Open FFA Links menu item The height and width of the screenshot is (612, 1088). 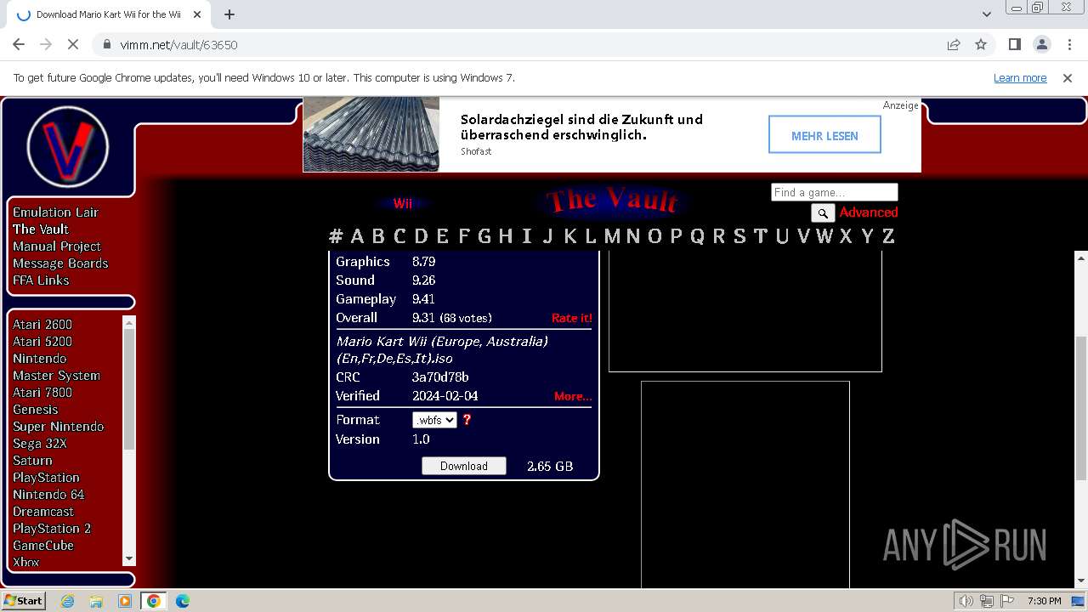pos(41,280)
